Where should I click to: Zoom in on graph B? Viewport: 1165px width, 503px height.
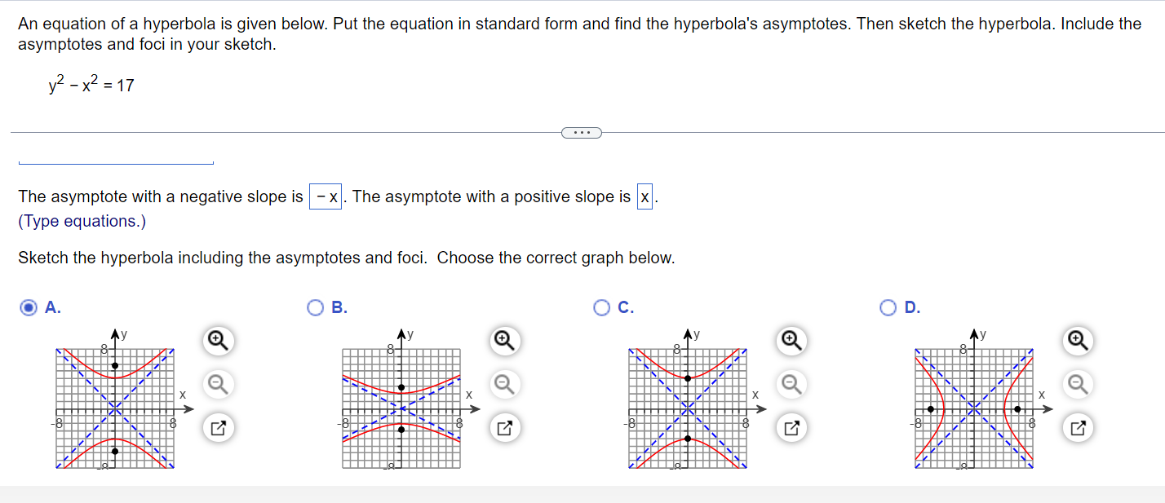[503, 342]
